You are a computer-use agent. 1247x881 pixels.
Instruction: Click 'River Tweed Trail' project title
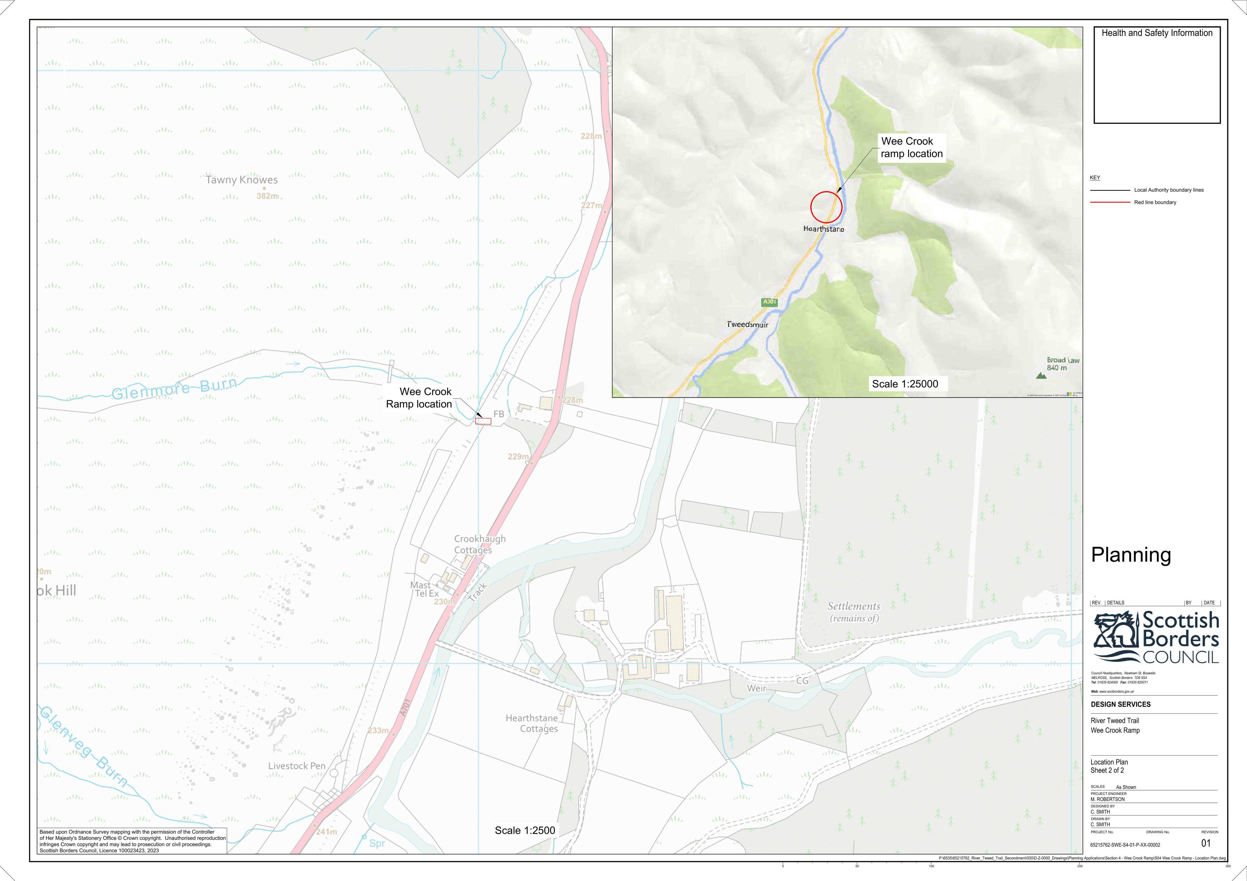coord(1115,721)
